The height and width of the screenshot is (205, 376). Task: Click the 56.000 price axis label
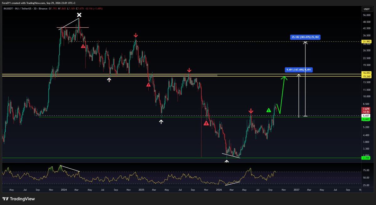(367, 15)
